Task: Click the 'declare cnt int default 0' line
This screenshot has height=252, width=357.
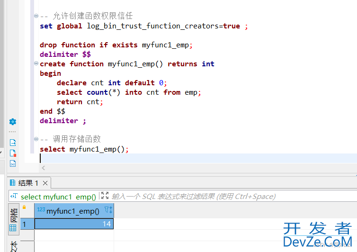Action: pos(112,83)
